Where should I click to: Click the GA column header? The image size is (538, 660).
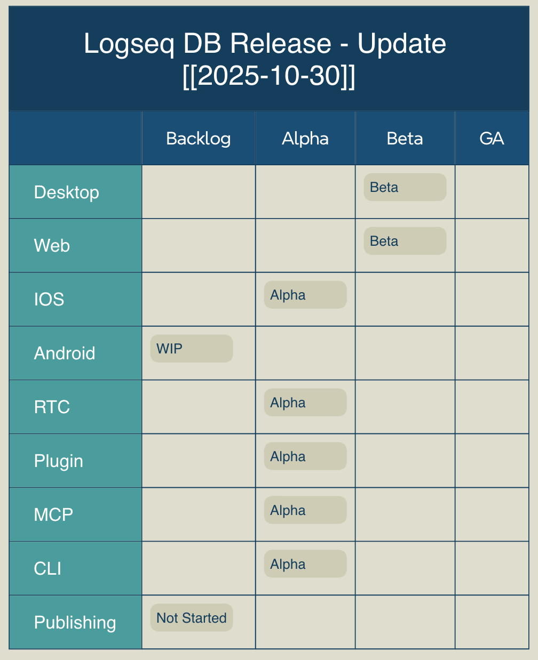[492, 139]
